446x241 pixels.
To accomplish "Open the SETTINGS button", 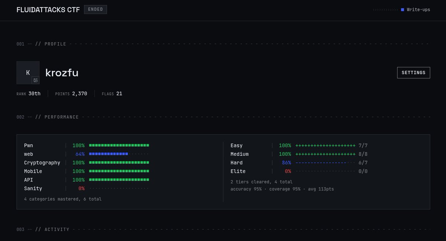I will pos(414,73).
